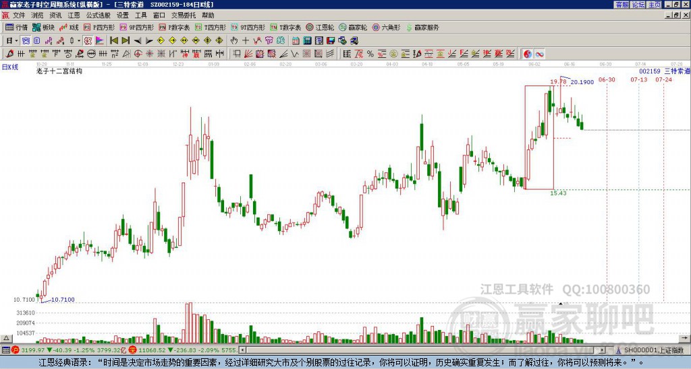The width and height of the screenshot is (691, 369).
Task: Open the 赢家轮 wheel tool
Action: pyautogui.click(x=353, y=27)
